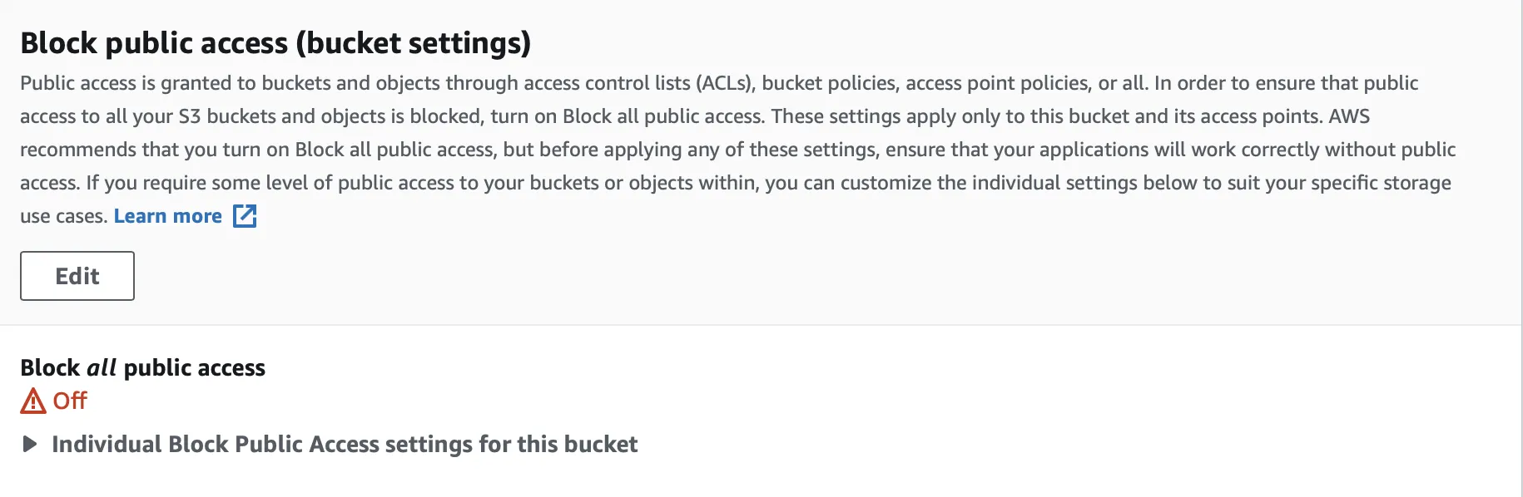The height and width of the screenshot is (497, 1523).
Task: Click the red warning triangle icon
Action: (32, 401)
